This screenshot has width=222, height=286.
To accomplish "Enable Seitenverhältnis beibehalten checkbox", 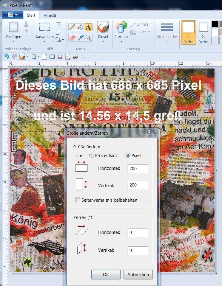I will coord(78,200).
